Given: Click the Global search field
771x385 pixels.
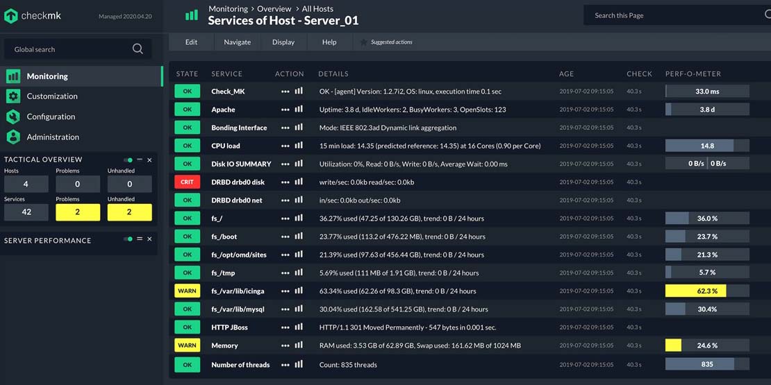Looking at the screenshot, I should coord(78,49).
